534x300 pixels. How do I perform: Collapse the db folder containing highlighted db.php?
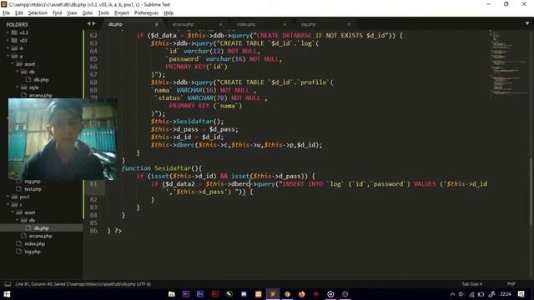[18, 220]
